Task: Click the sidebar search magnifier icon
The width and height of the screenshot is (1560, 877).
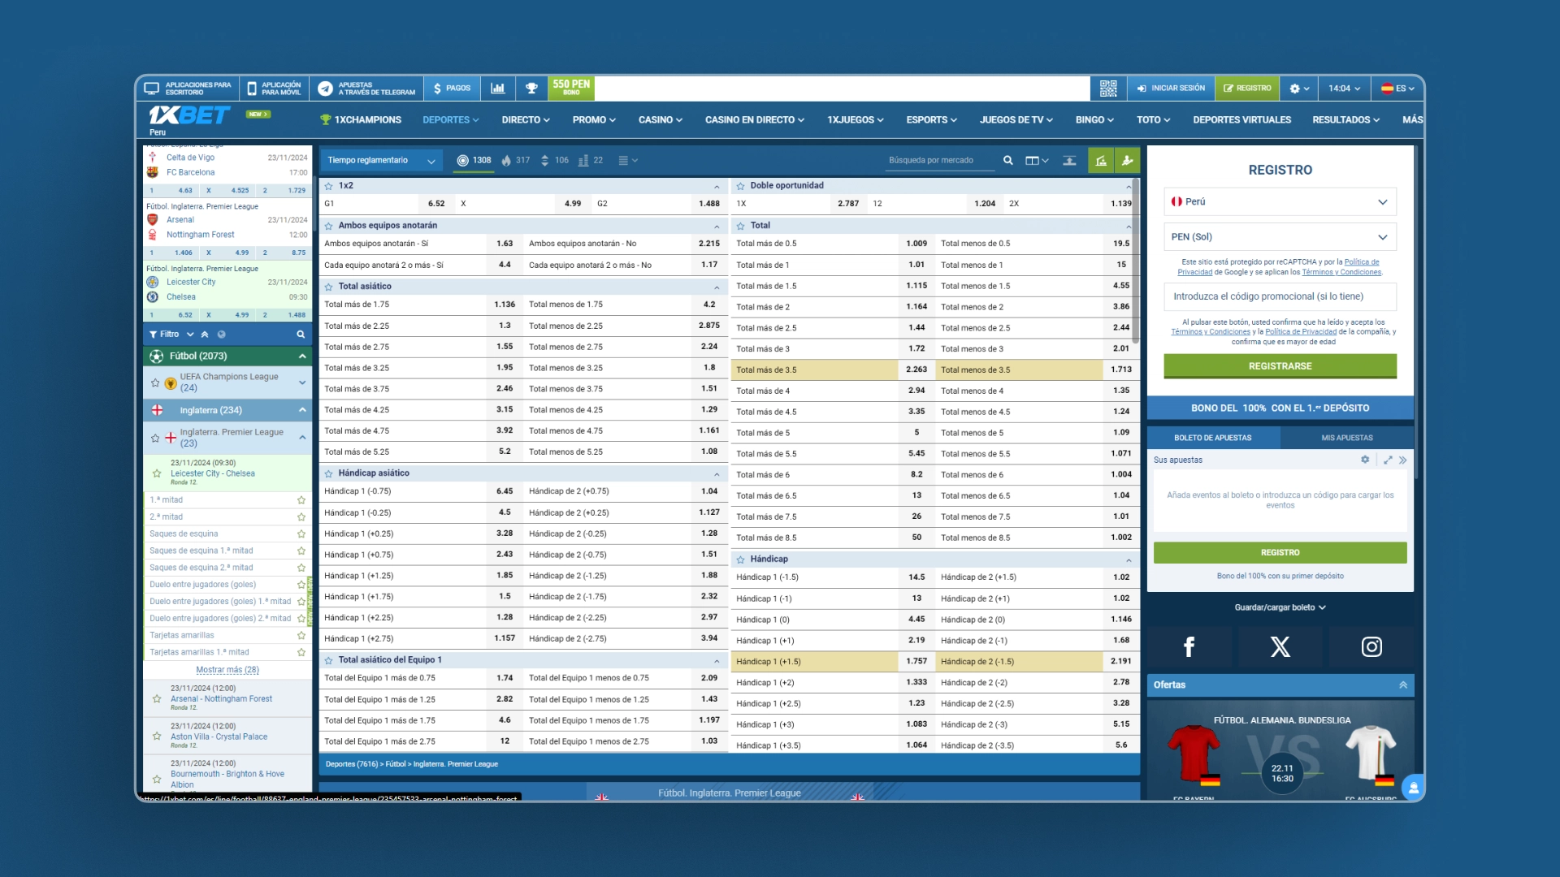Action: [x=301, y=335]
